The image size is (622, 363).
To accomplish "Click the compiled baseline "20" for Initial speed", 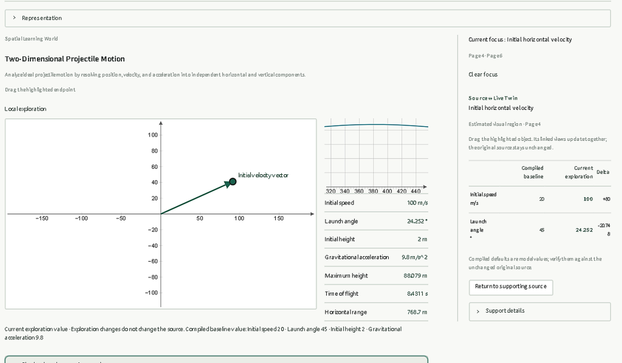I will 541,199.
